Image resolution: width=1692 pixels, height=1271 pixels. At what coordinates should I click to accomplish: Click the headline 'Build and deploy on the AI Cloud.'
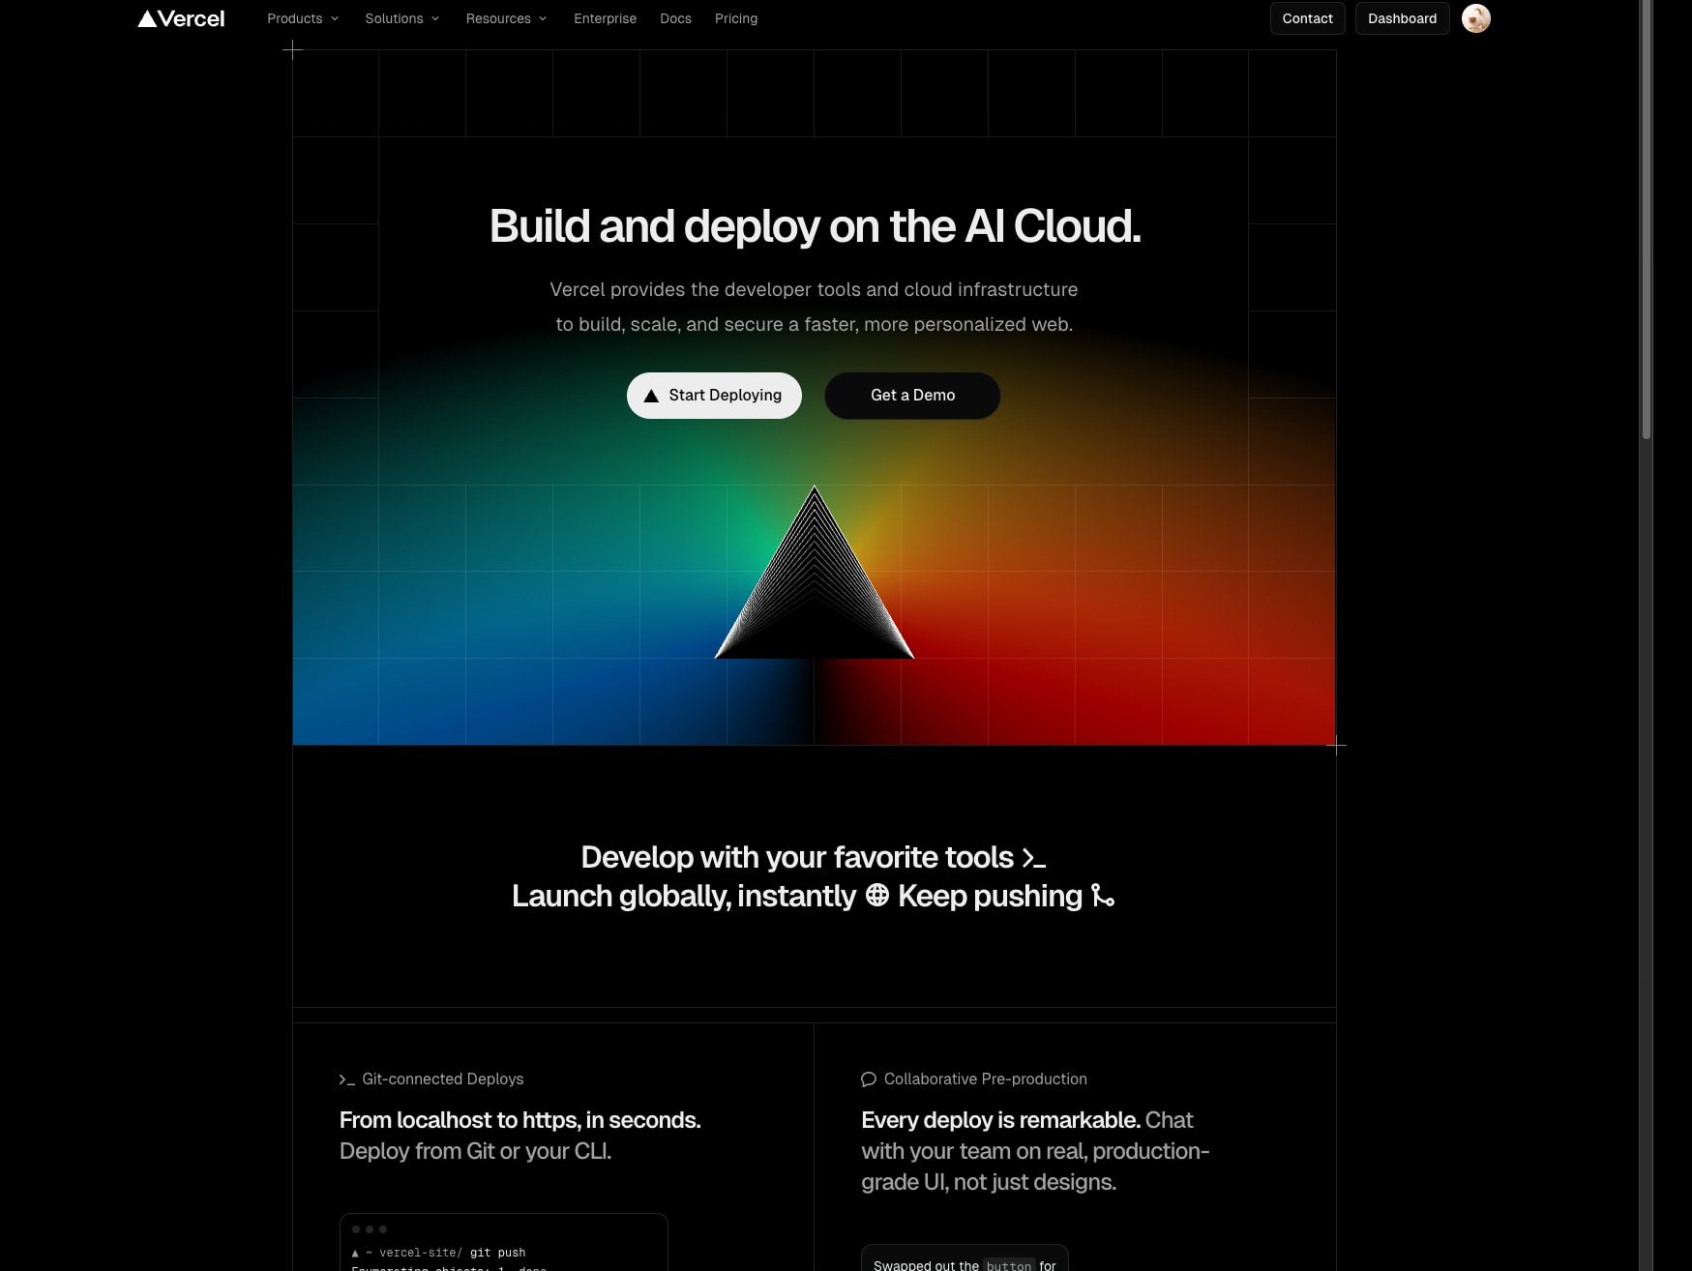pos(815,226)
